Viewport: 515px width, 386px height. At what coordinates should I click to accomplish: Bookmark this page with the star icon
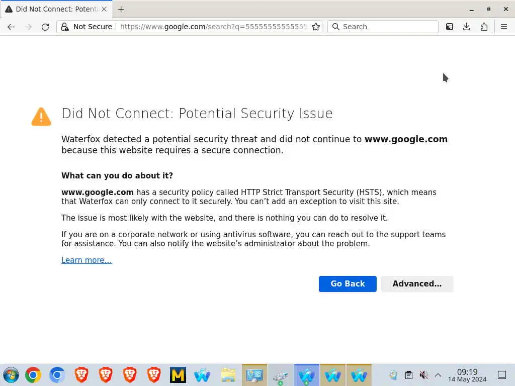coord(316,27)
